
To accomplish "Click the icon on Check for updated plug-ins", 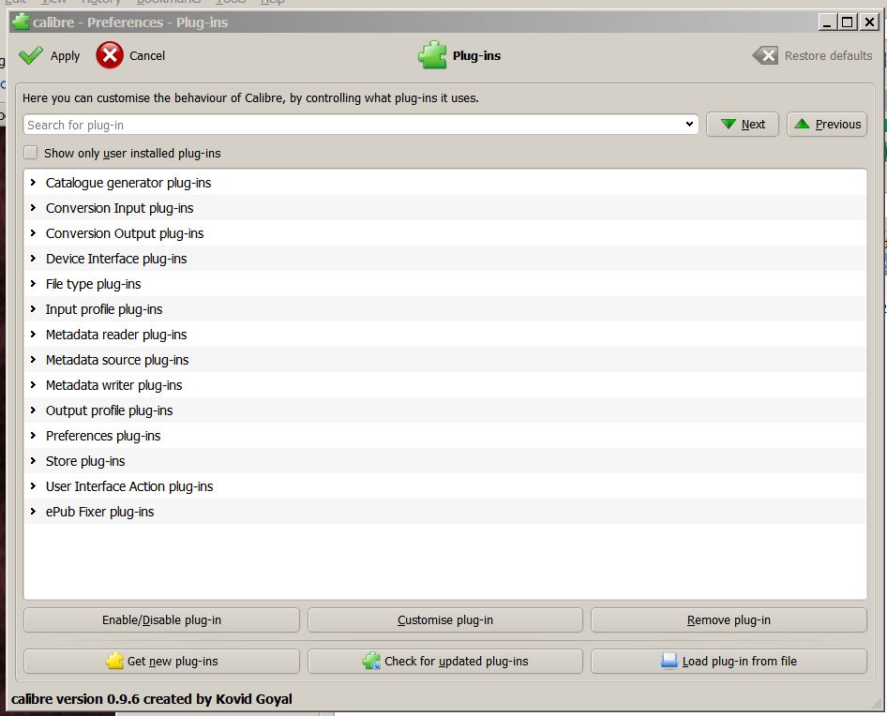I will pos(371,661).
